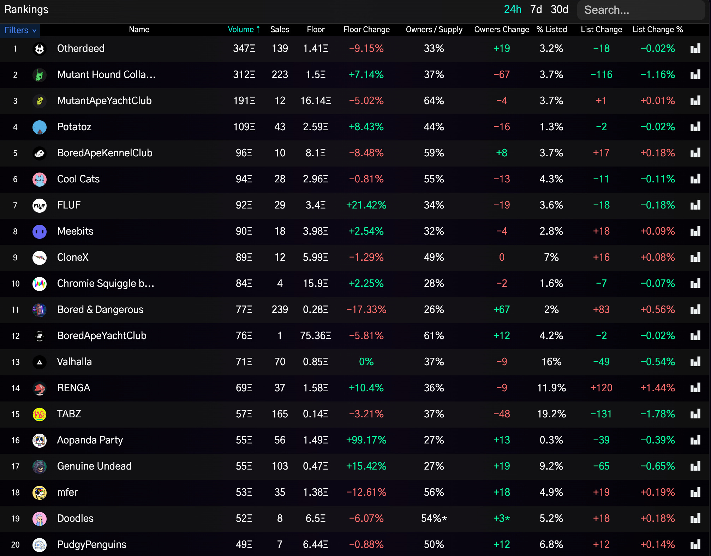Viewport: 711px width, 556px height.
Task: Sort by the Name column header
Action: point(139,30)
